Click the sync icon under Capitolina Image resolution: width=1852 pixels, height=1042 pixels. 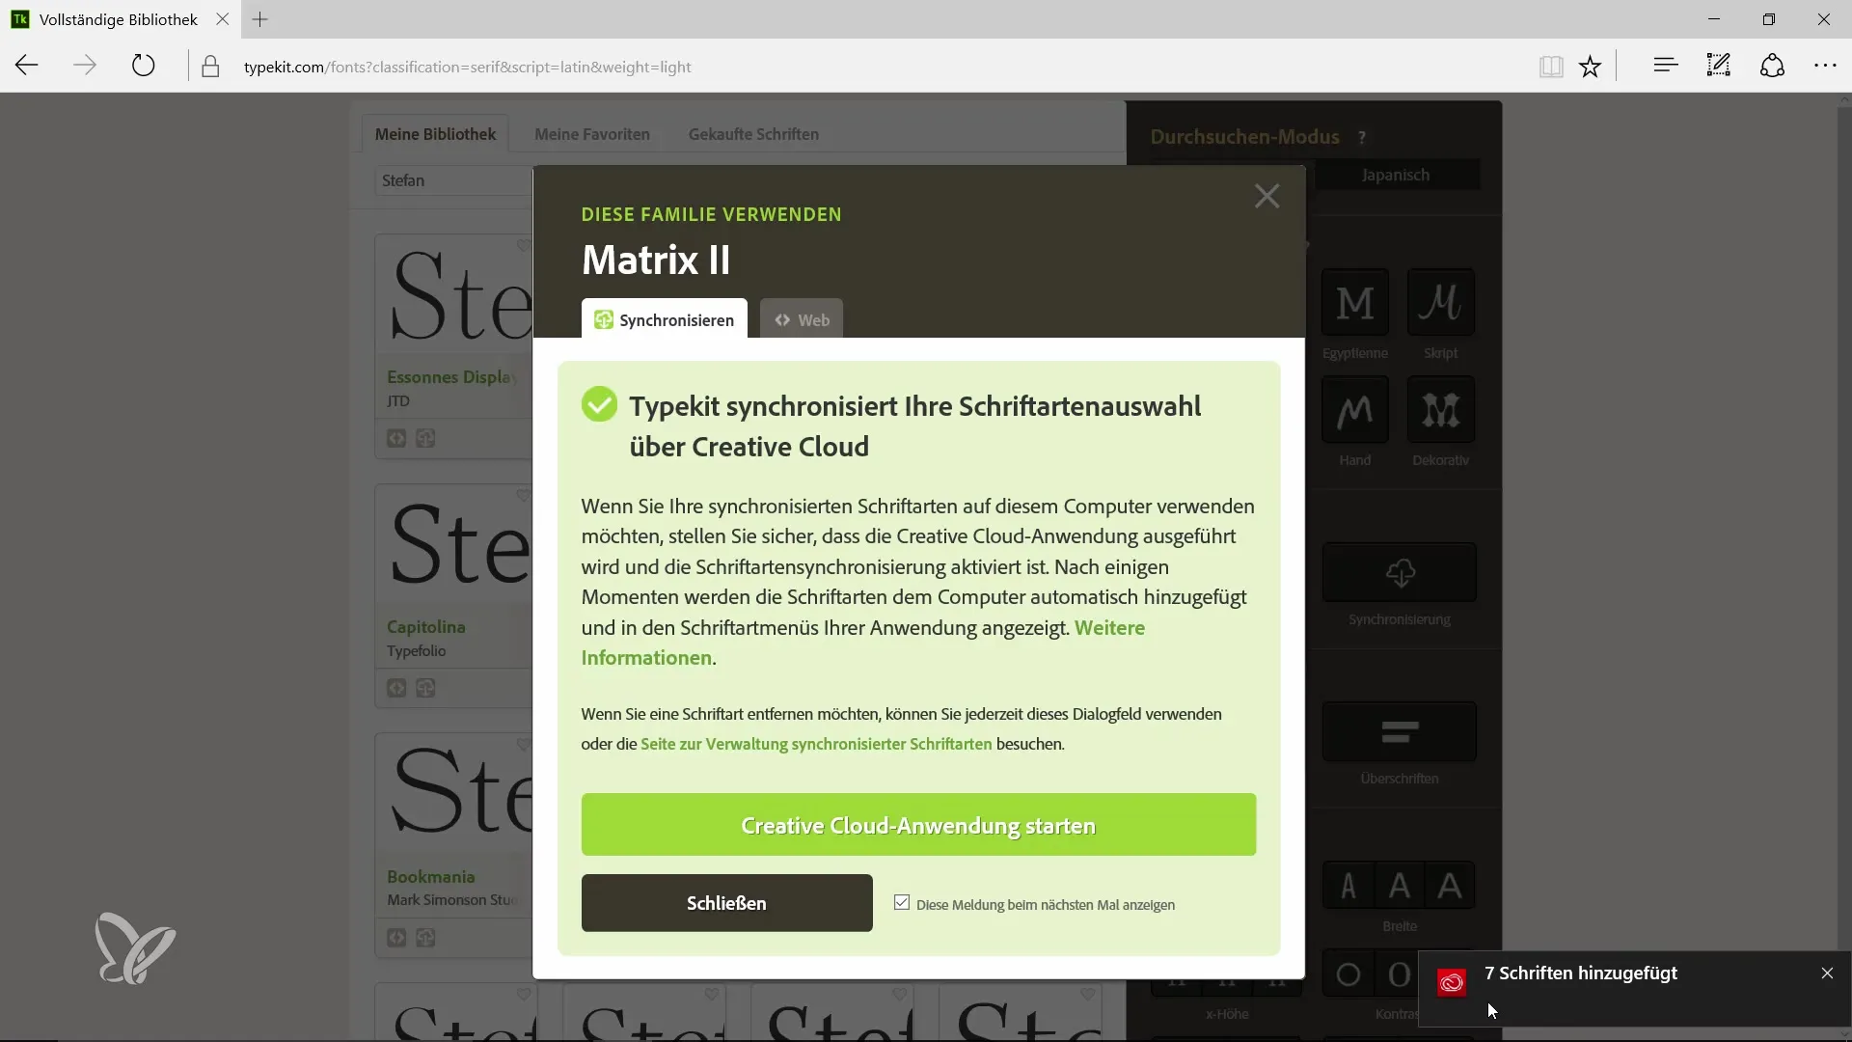pos(425,688)
